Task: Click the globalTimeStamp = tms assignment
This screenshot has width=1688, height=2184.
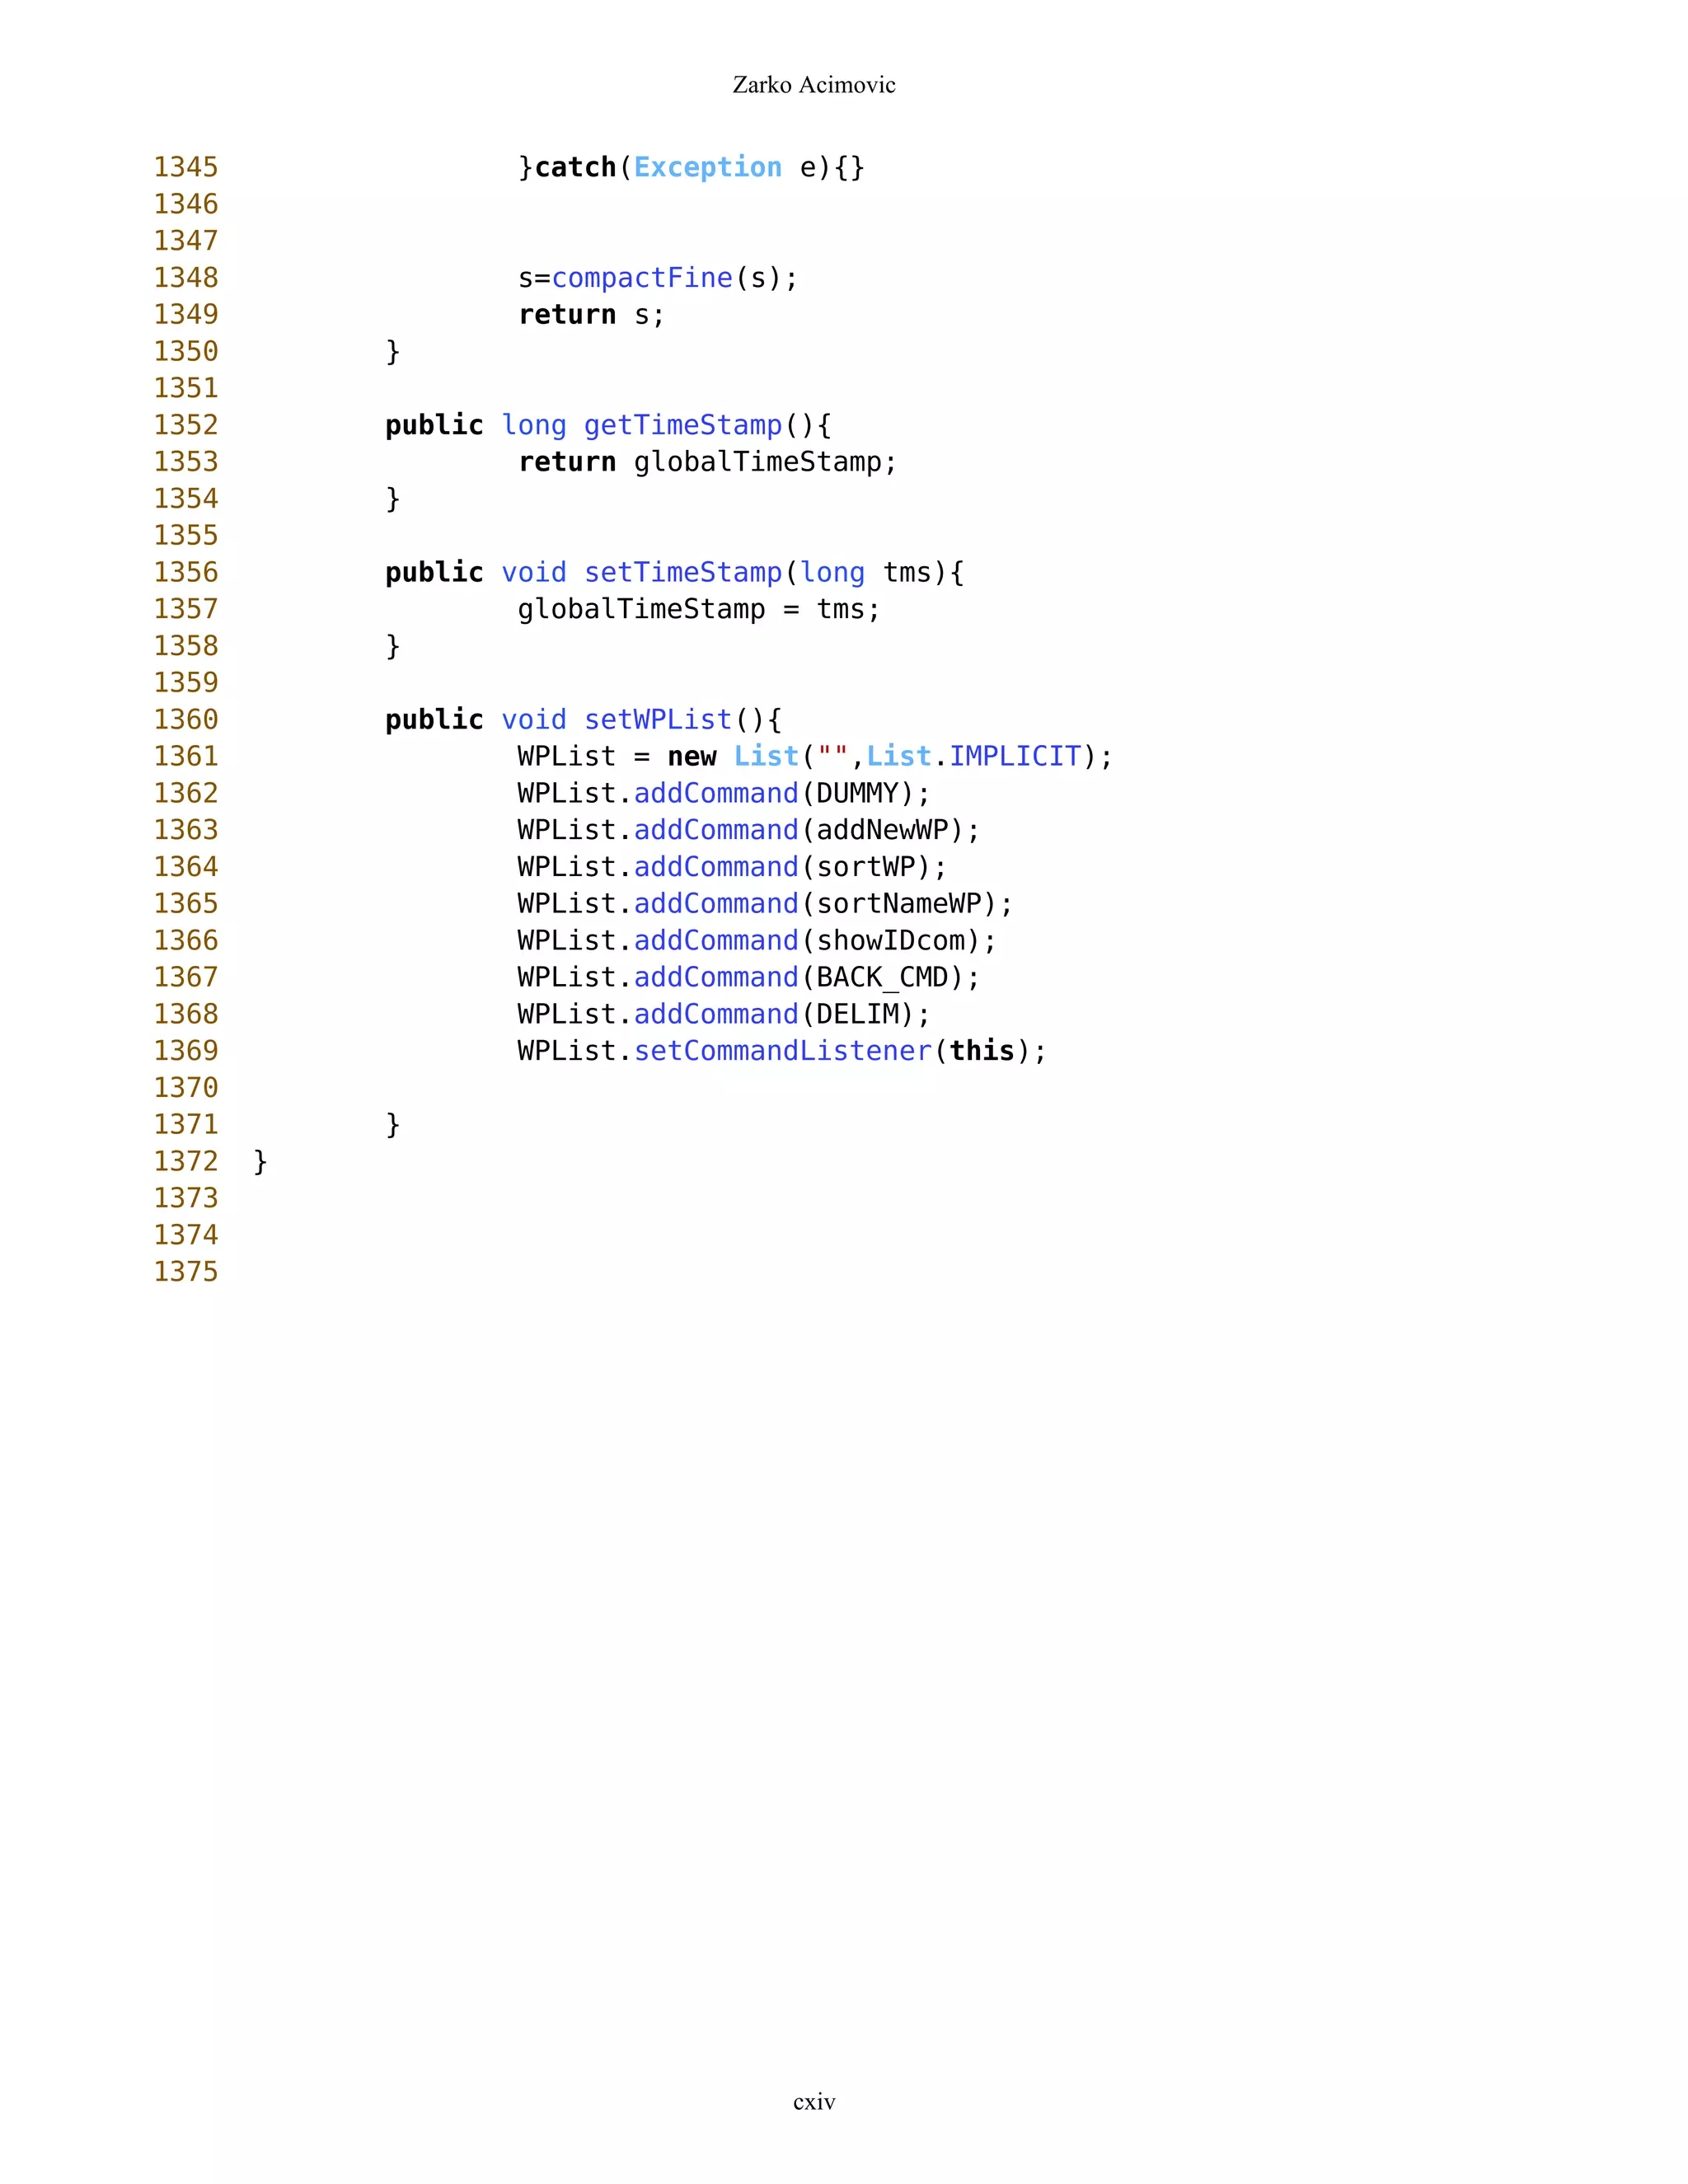Action: (698, 609)
